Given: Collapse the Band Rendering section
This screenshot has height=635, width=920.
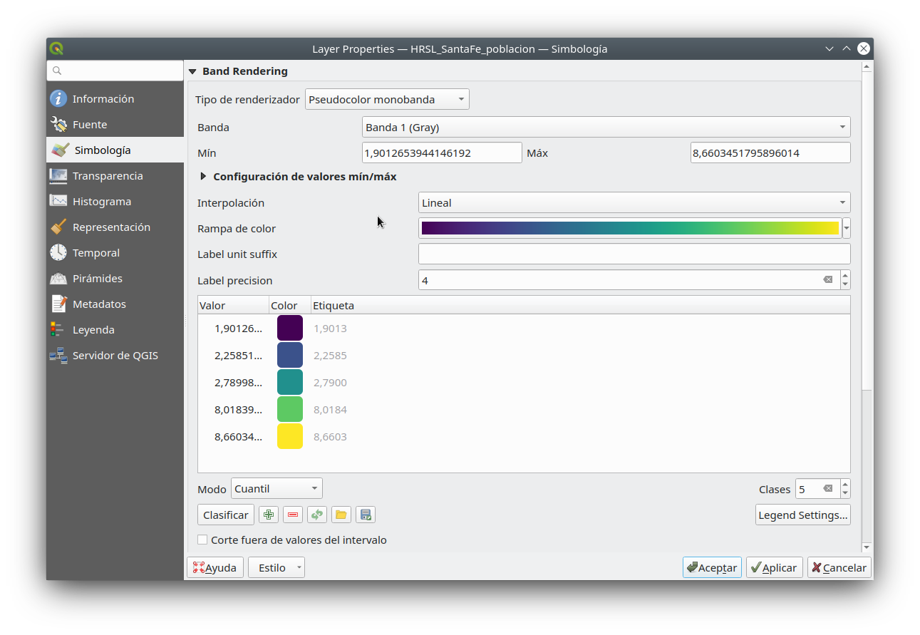Looking at the screenshot, I should pos(192,71).
